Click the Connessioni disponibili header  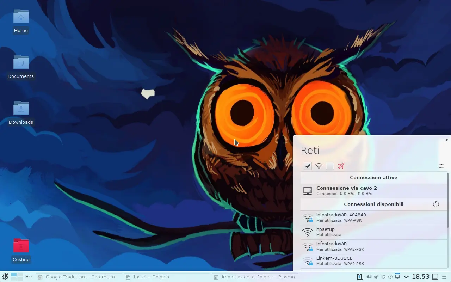click(373, 204)
